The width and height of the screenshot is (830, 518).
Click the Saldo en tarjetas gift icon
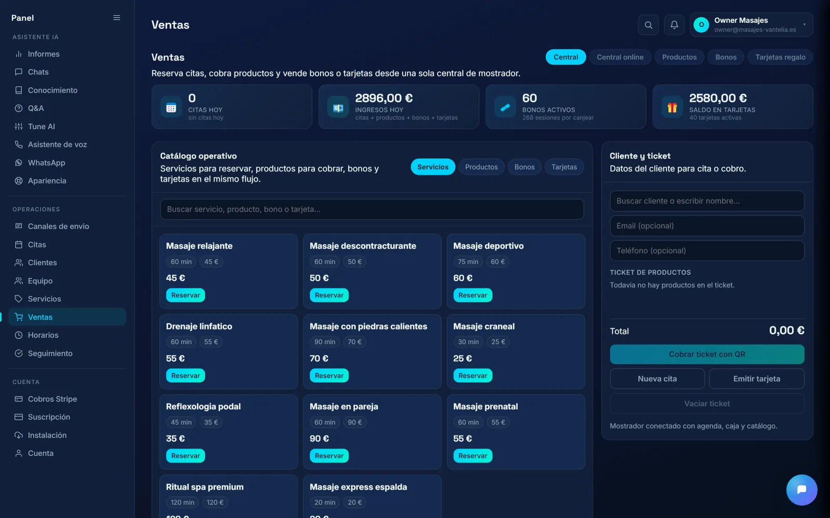(x=672, y=107)
